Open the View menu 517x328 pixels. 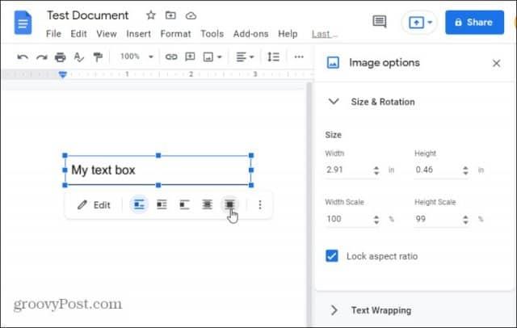click(107, 34)
